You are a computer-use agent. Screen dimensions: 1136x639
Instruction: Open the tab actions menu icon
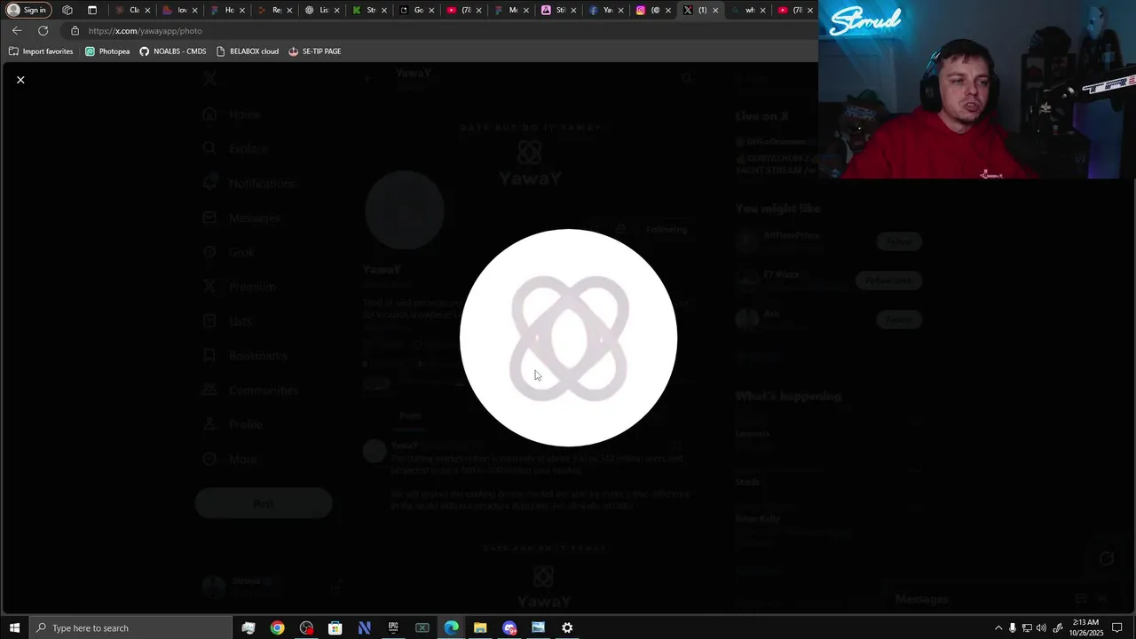[92, 10]
